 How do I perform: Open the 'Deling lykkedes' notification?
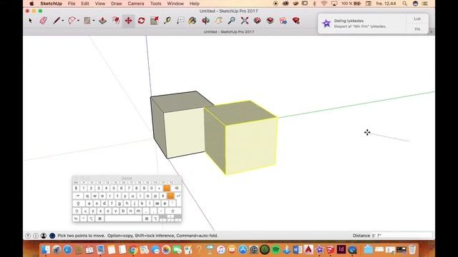(362, 24)
